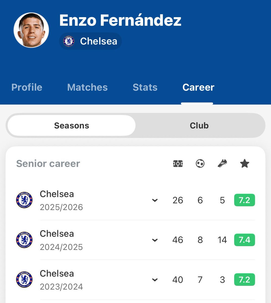Open the Profile tab
The image size is (271, 303).
pos(27,87)
